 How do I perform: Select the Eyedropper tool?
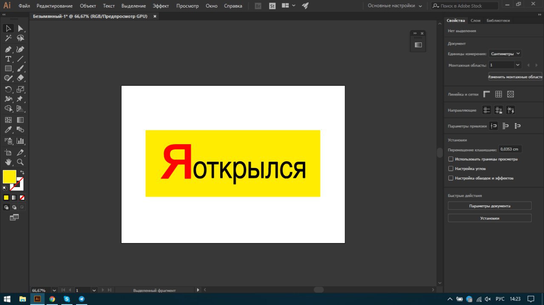[8, 130]
